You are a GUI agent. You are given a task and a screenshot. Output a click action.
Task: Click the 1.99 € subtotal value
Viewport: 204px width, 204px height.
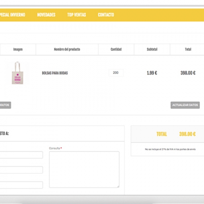[x=152, y=73]
